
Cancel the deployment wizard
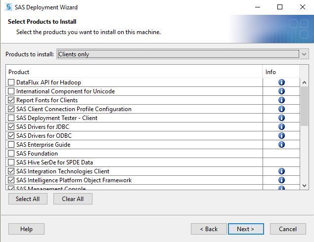click(288, 229)
